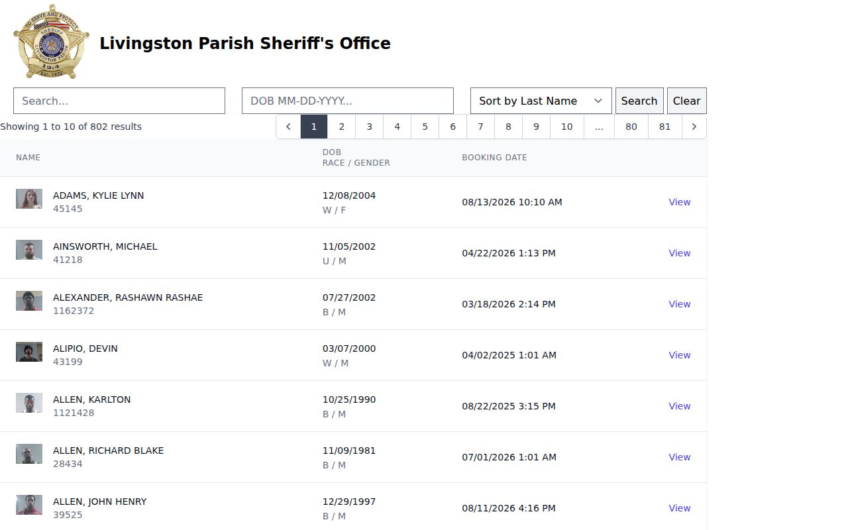Click the NAME column header
The image size is (848, 530).
(x=28, y=158)
